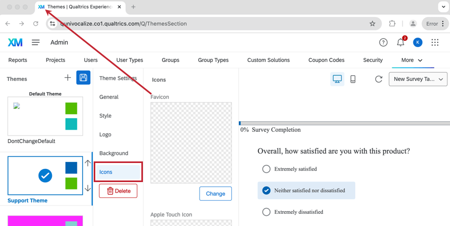Go to the Users tab
This screenshot has height=226, width=450.
pos(91,60)
